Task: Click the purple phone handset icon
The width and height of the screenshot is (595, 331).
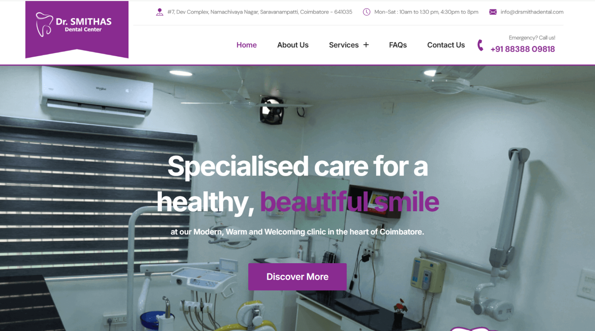Action: point(480,45)
